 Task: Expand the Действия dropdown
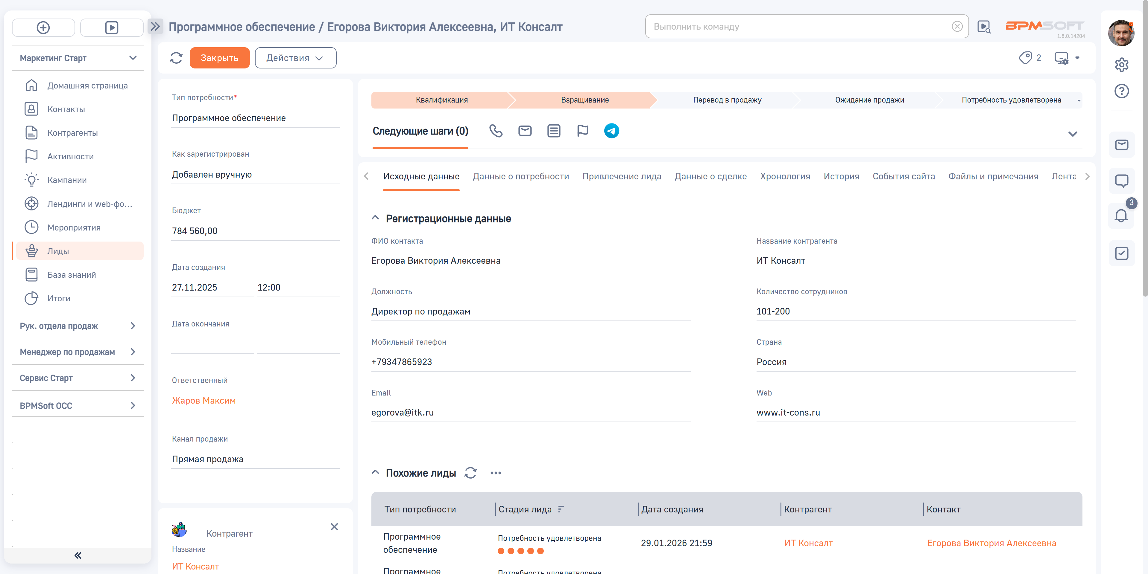pos(295,58)
